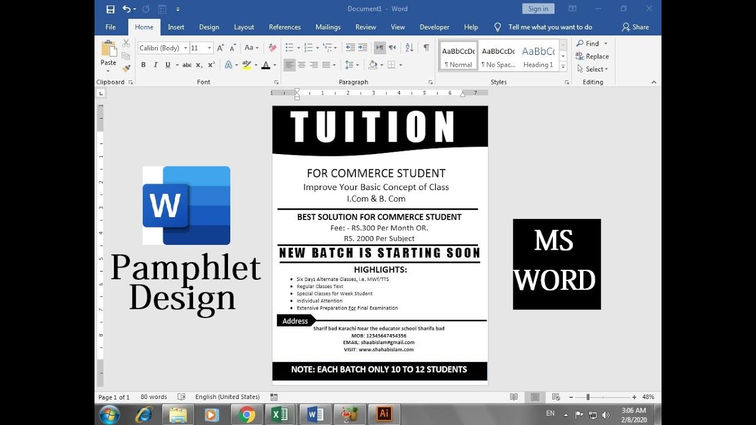Click the Undo arrow icon

pos(126,9)
